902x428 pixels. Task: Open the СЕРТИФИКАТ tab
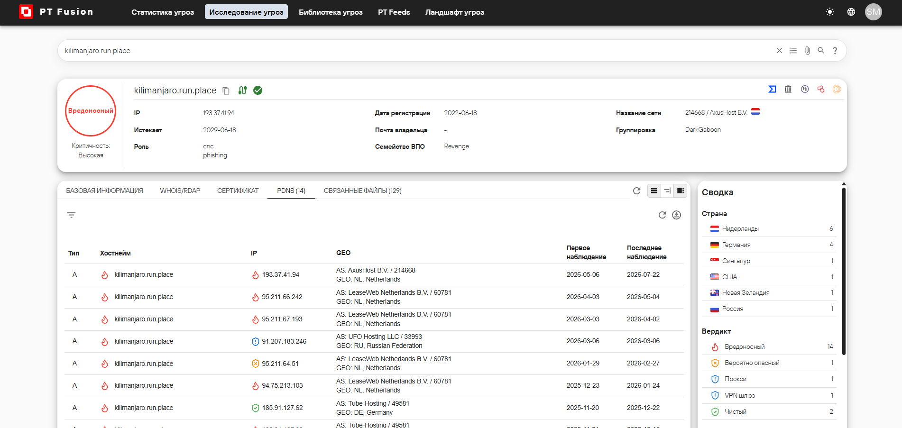tap(238, 191)
